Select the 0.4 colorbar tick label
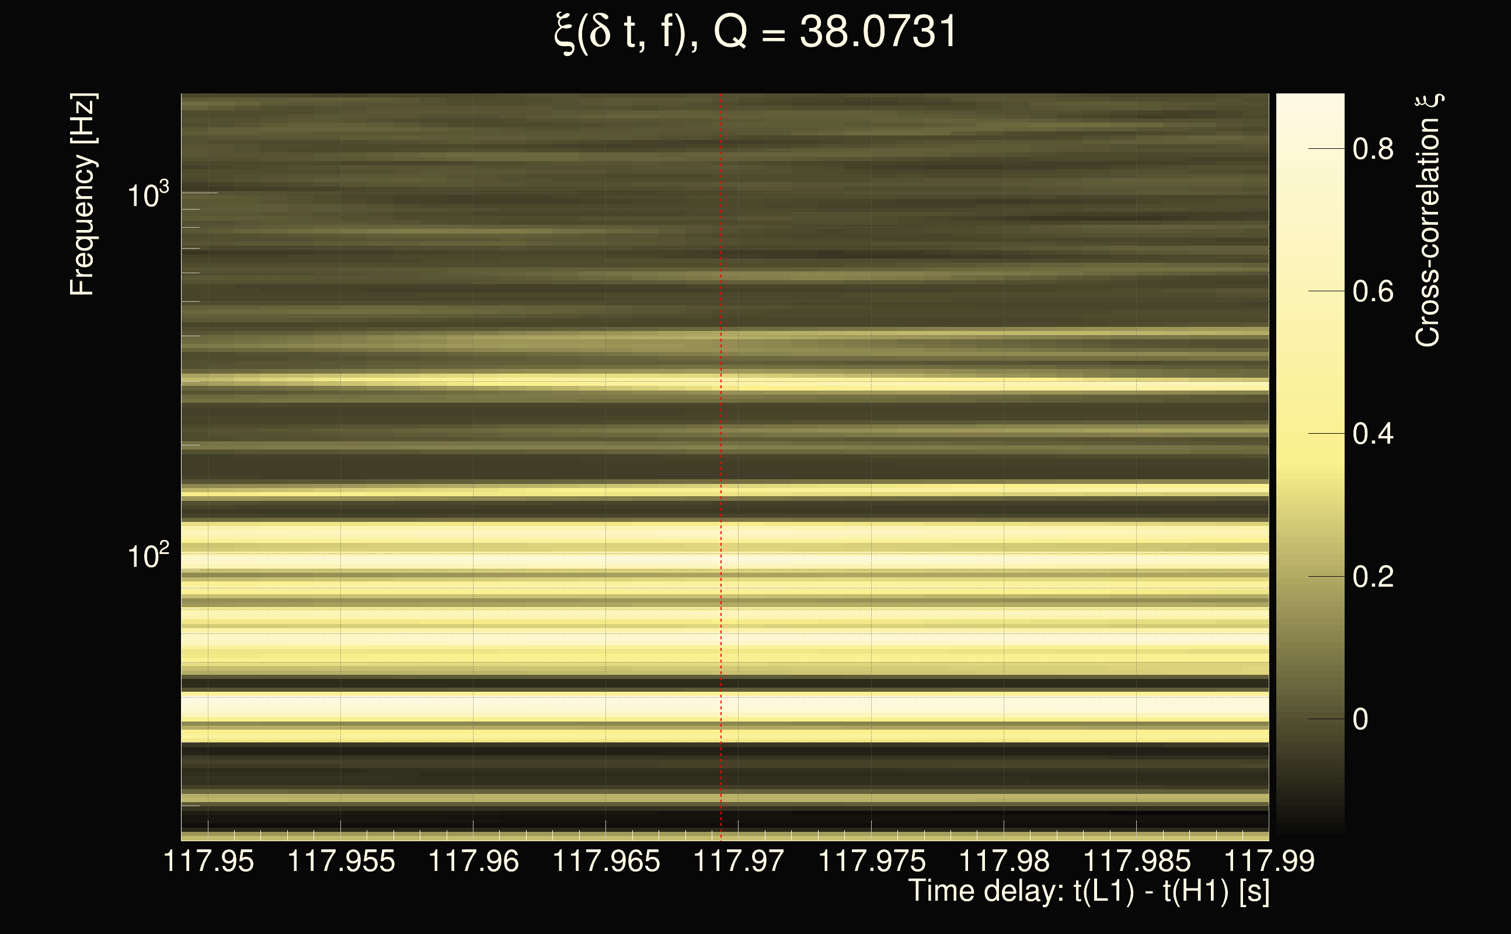Image resolution: width=1511 pixels, height=934 pixels. [x=1373, y=434]
